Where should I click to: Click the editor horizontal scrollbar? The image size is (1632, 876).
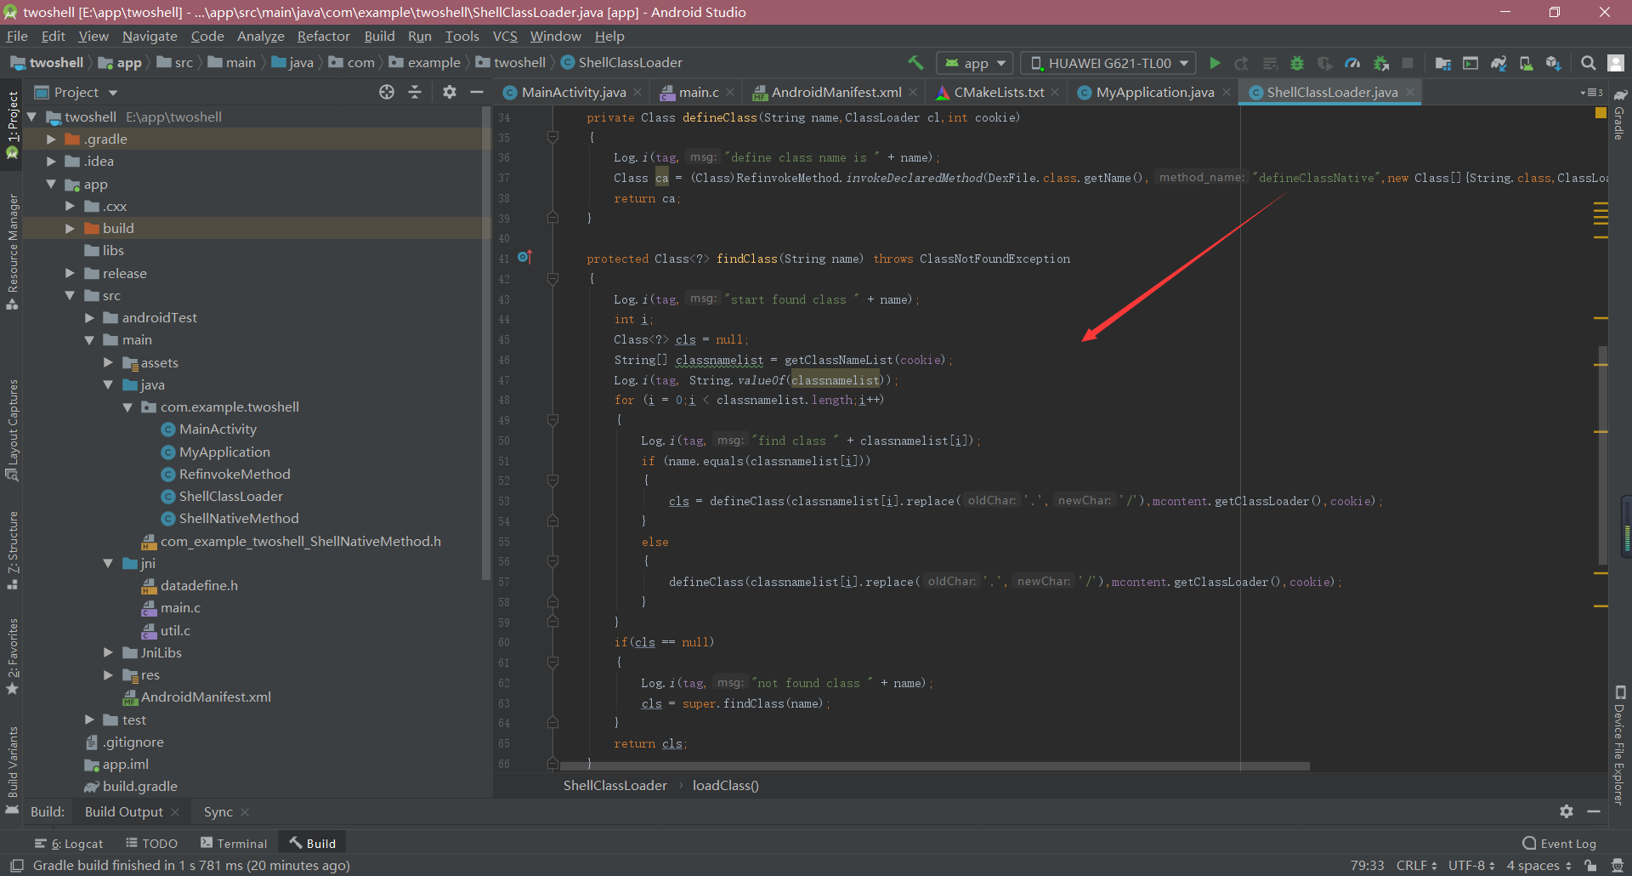pyautogui.click(x=935, y=766)
